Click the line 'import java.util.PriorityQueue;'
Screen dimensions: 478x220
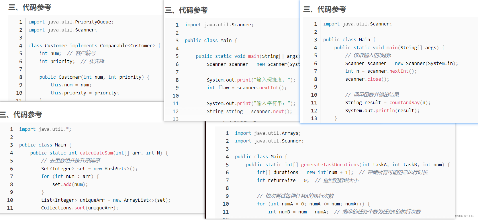(x=71, y=22)
